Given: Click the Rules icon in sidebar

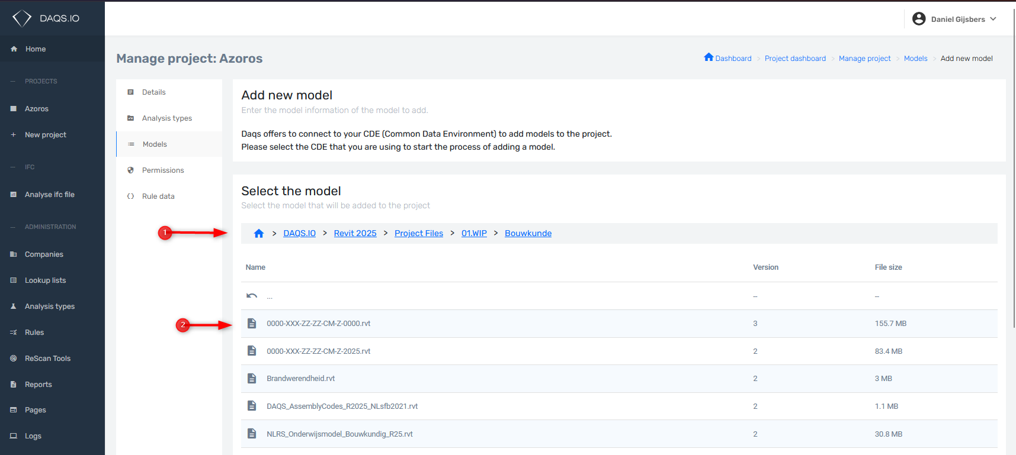Looking at the screenshot, I should click(x=14, y=333).
